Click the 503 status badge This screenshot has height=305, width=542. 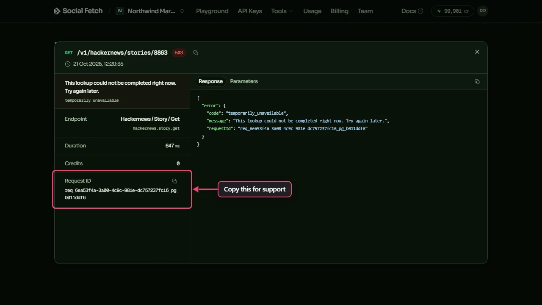[179, 53]
